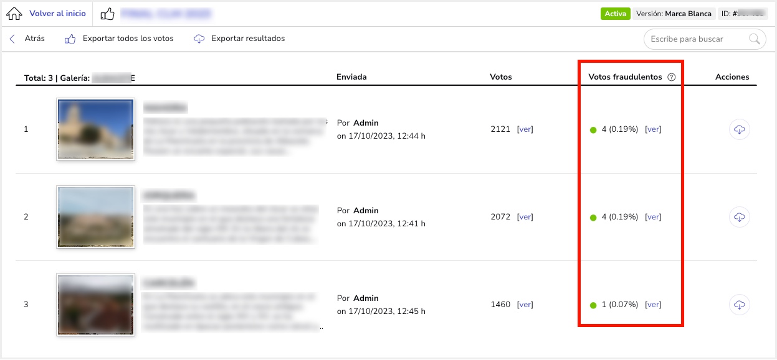Click Exportar todos los votos
This screenshot has width=777, height=360.
[128, 39]
